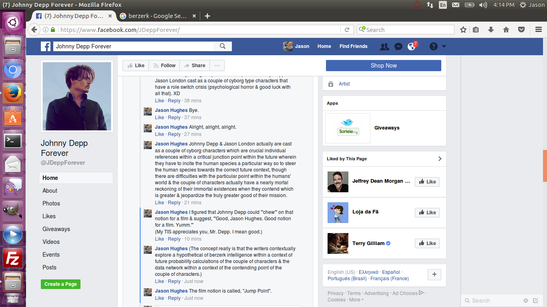Click the chat sidebar Search field
Screen dimensions: 547x307
493,301
